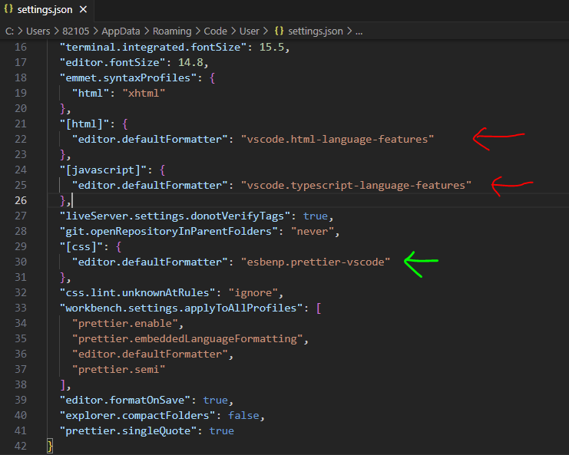The height and width of the screenshot is (455, 569).
Task: Open the AppData breadcrumb segment
Action: [121, 31]
